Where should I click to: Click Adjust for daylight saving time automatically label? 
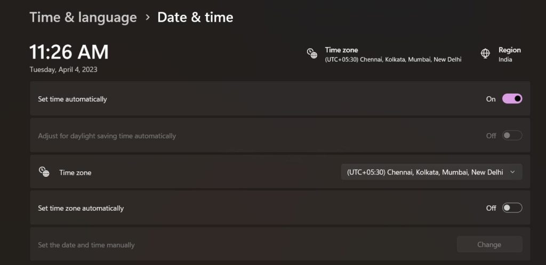(x=107, y=136)
